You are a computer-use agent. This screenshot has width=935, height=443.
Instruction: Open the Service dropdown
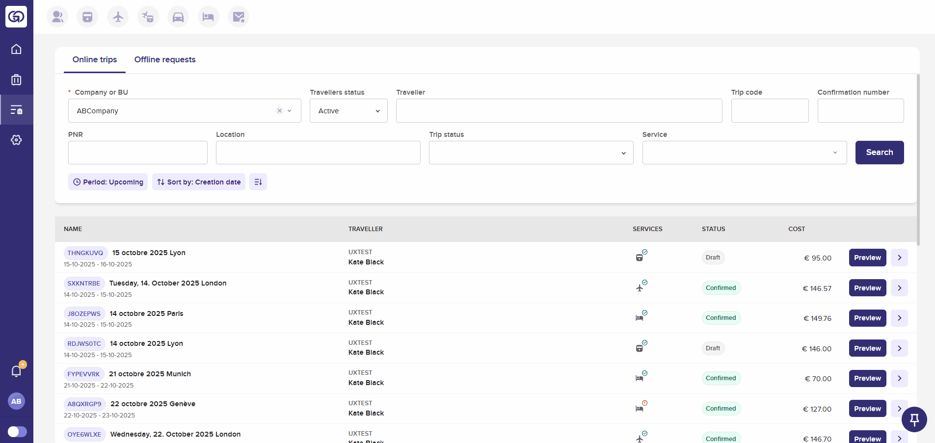744,153
